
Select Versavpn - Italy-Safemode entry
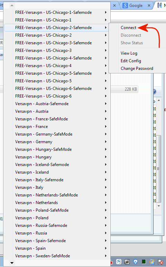click(x=56, y=179)
